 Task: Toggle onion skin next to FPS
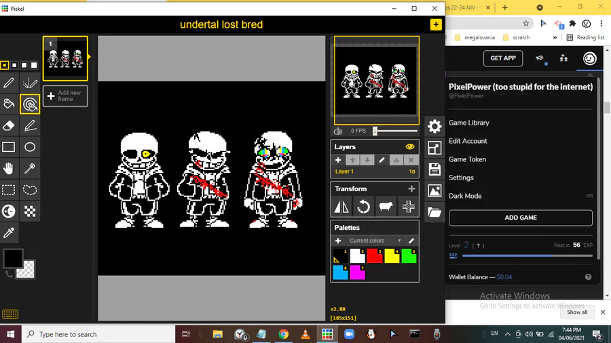[338, 131]
